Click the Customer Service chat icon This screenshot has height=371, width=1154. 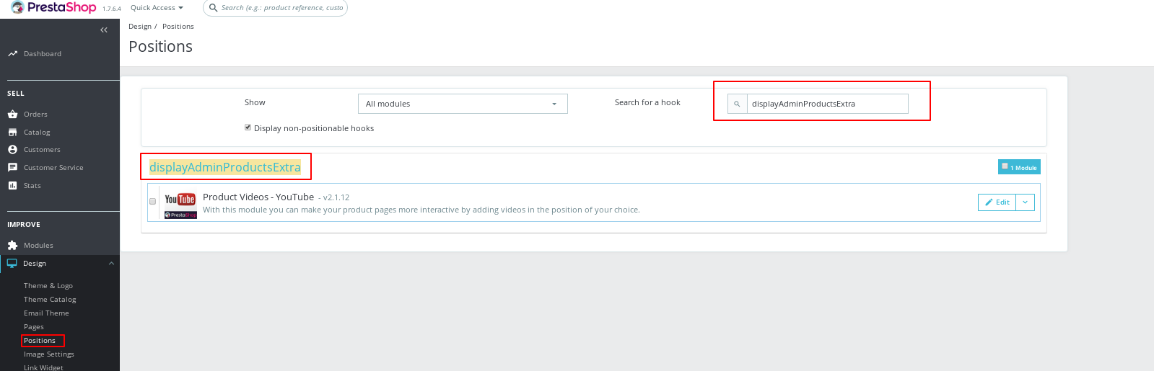(x=12, y=167)
